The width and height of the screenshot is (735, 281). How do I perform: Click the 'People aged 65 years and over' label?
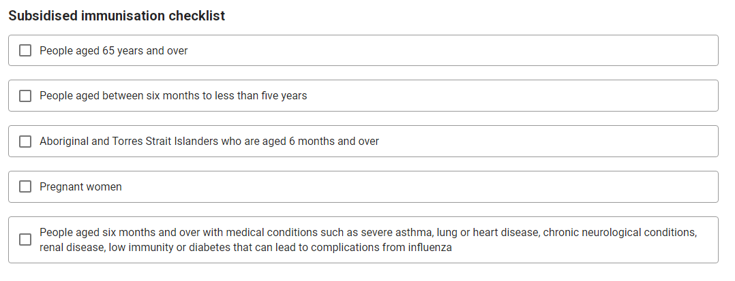point(113,50)
